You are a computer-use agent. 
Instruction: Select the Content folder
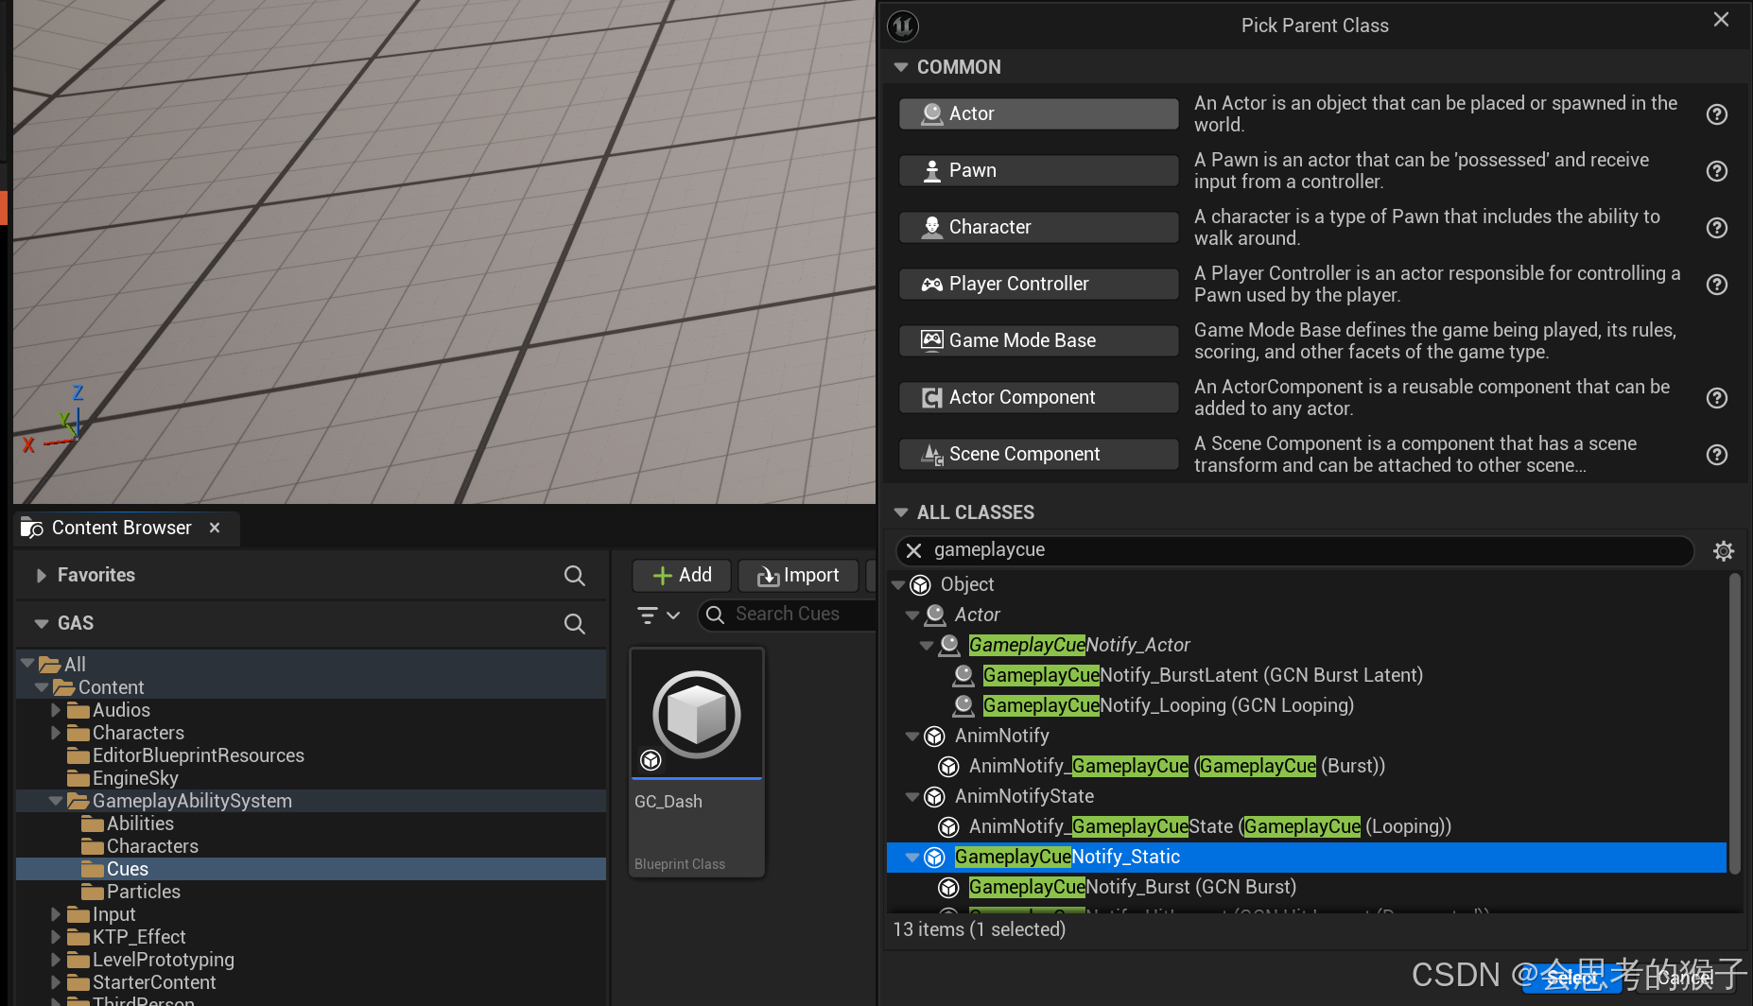pos(111,687)
